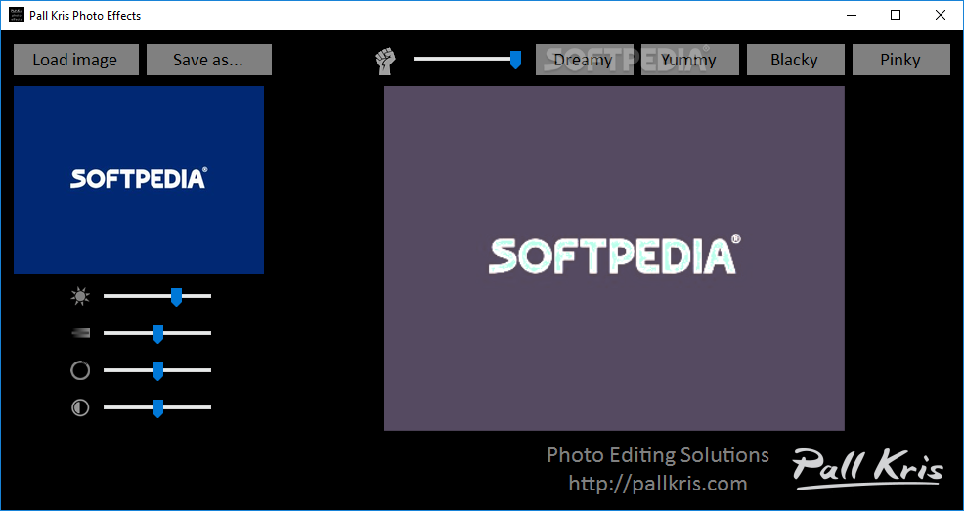Click the processed preview image
Viewport: 964px width, 511px height.
click(614, 258)
